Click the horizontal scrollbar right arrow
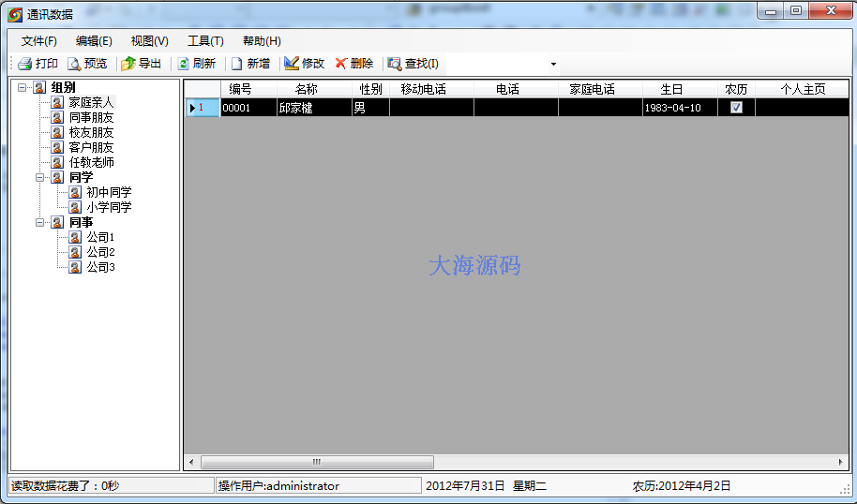 point(841,462)
